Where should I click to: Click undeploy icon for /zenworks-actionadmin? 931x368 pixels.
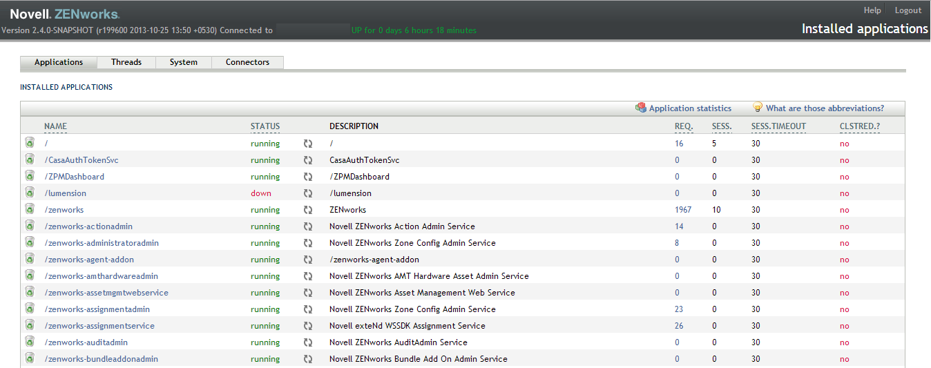pyautogui.click(x=30, y=226)
